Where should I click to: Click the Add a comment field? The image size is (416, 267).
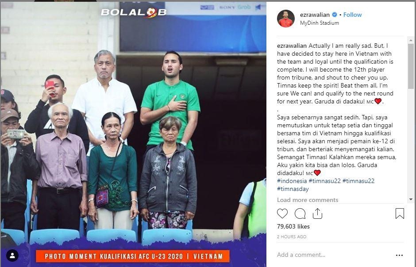(334, 255)
